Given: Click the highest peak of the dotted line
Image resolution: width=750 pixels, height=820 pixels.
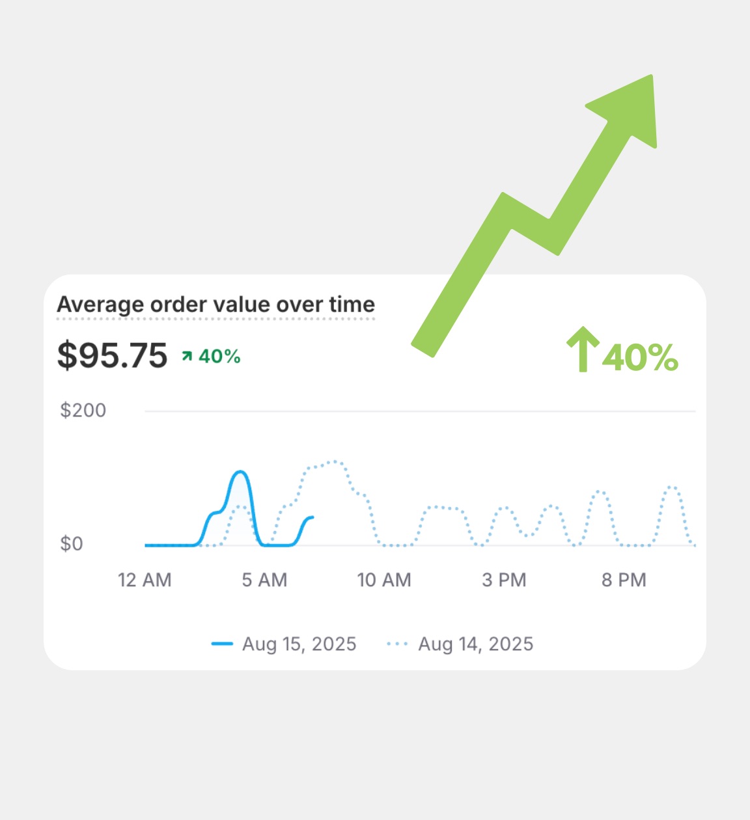Looking at the screenshot, I should pyautogui.click(x=334, y=461).
